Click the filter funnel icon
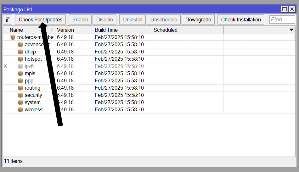Image resolution: width=299 pixels, height=172 pixels. pos(7,19)
